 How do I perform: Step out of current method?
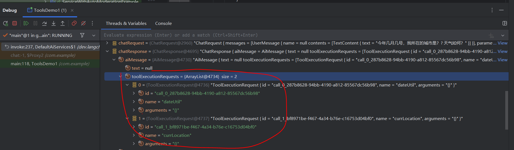(x=63, y=23)
